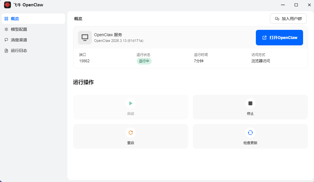314x182 pixels.
Task: Click the 飞牛 OpenClaw window title
Action: (28, 5)
